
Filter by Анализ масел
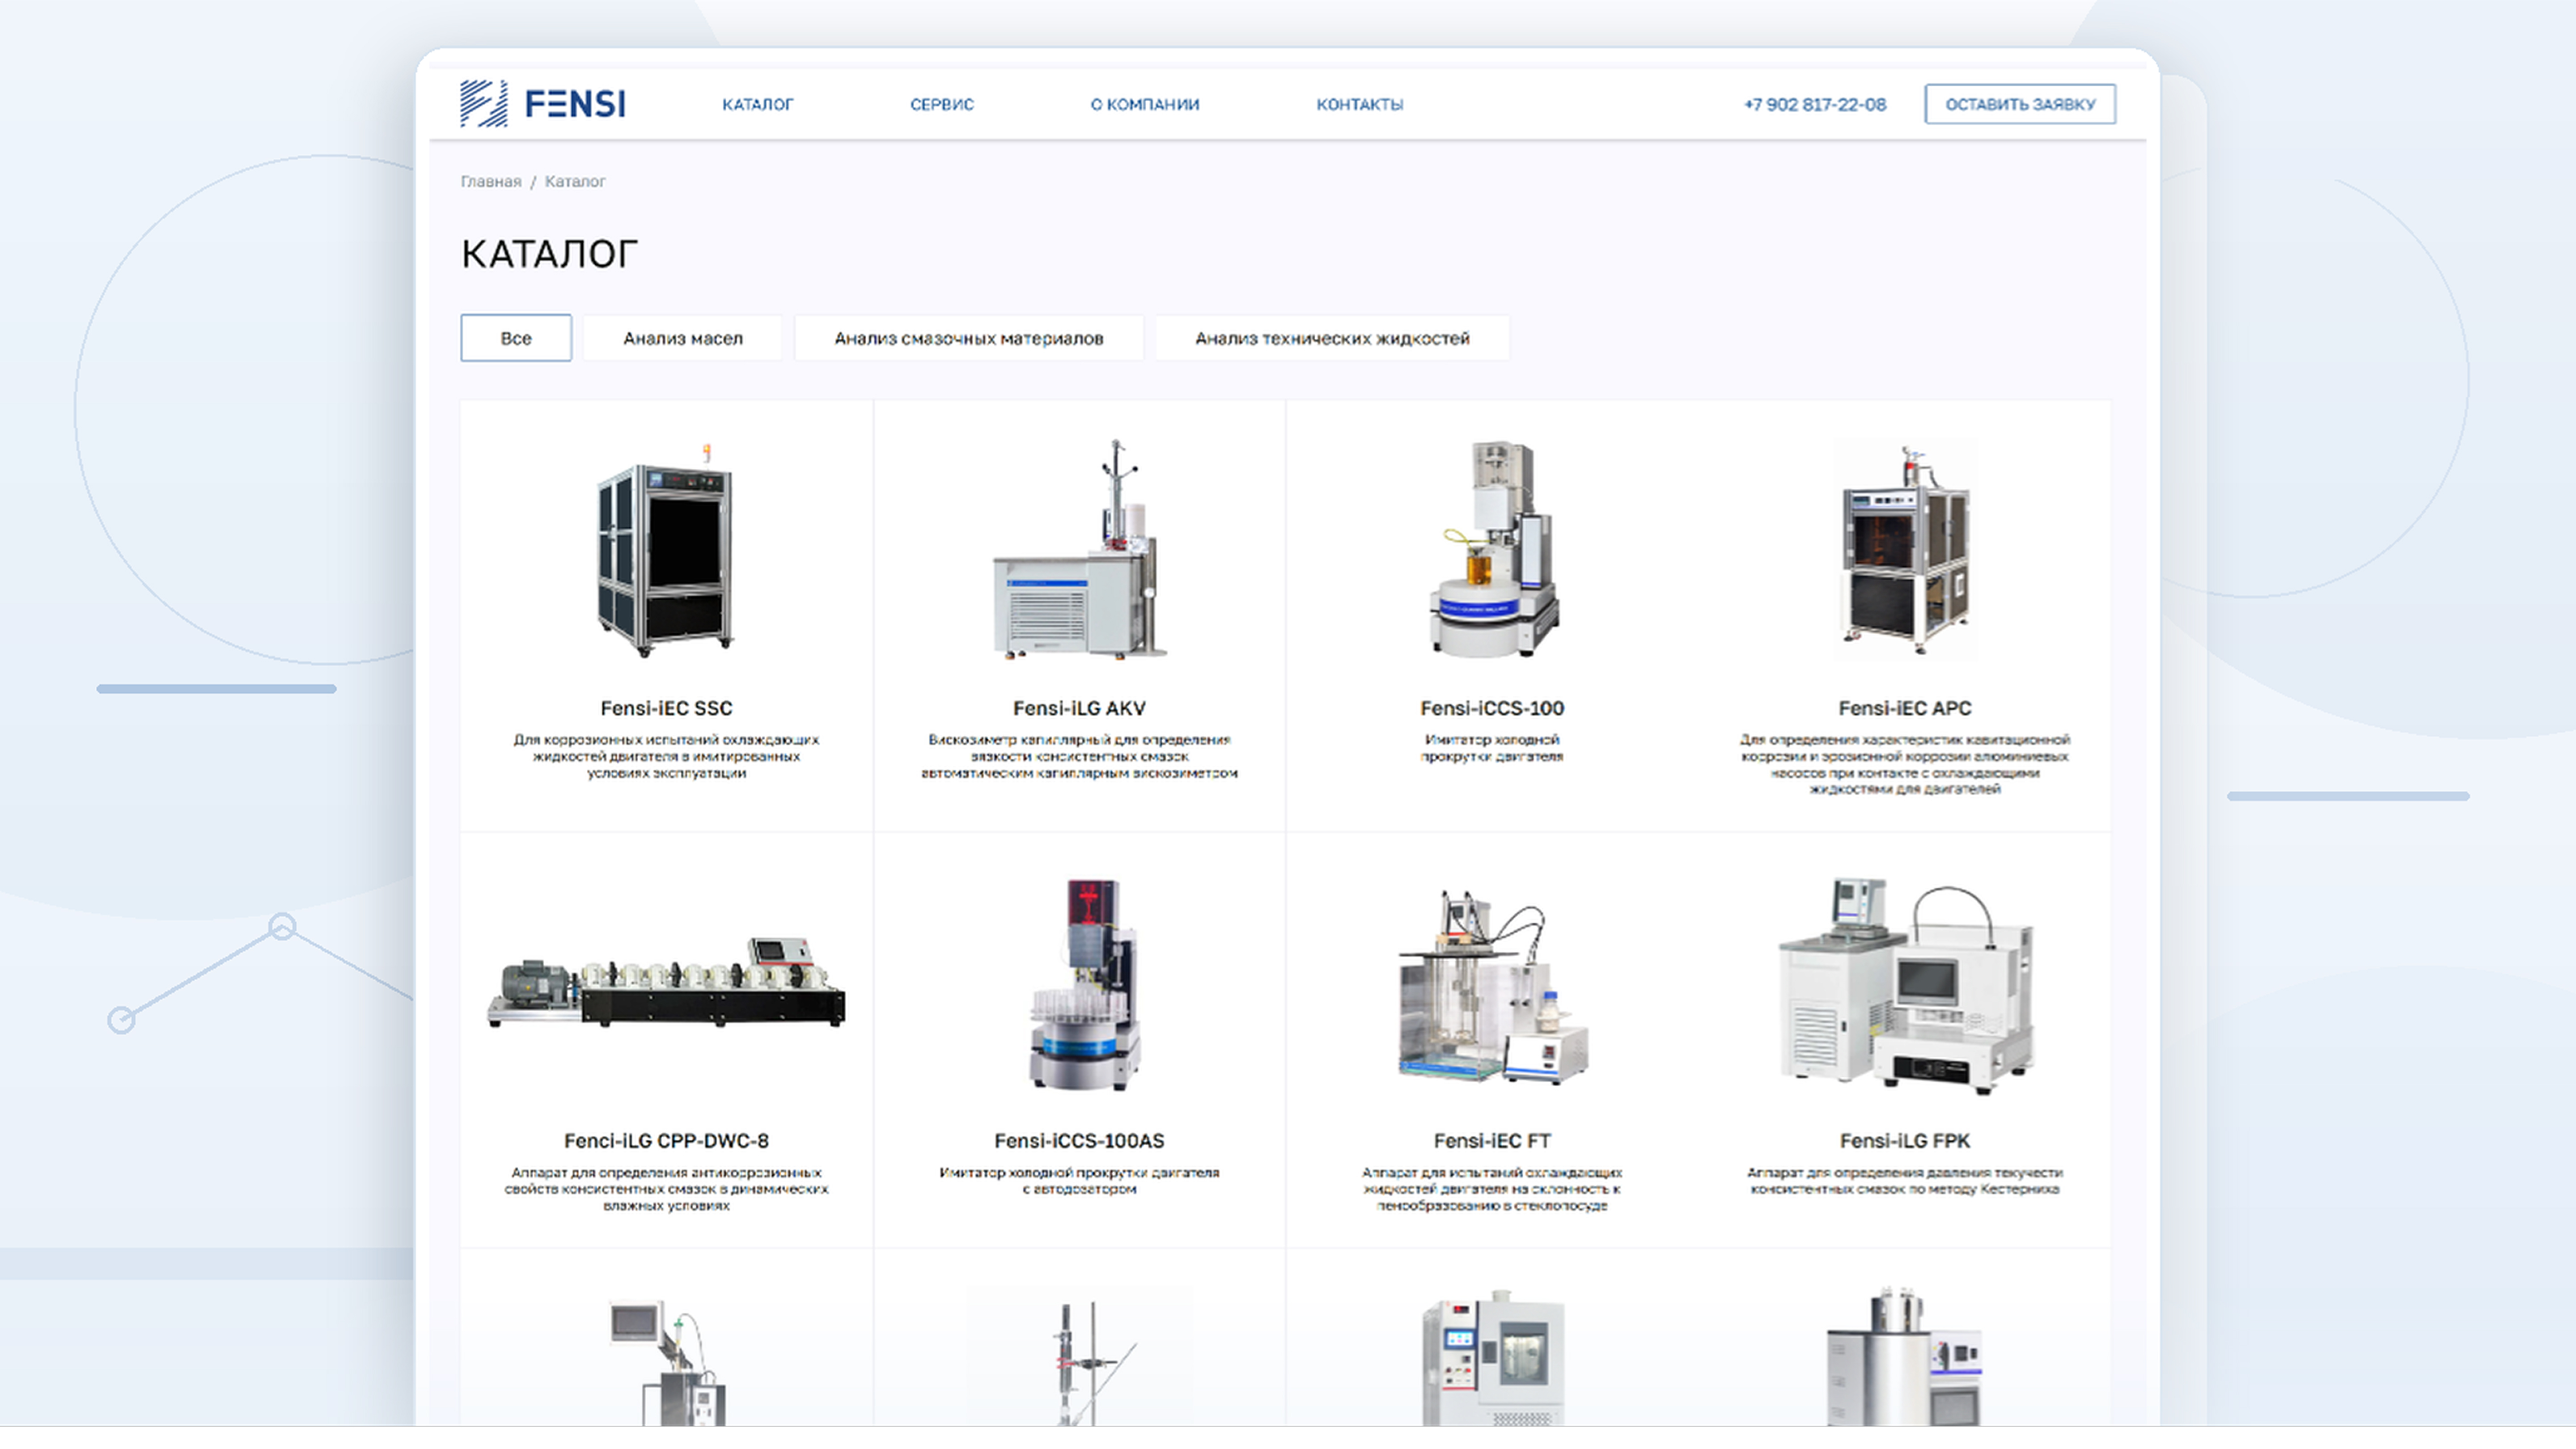683,338
